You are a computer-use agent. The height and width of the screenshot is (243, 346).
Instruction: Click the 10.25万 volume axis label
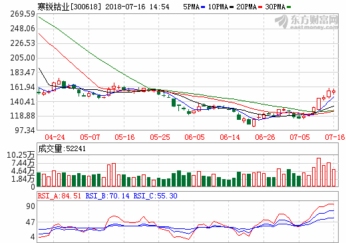click(x=21, y=155)
